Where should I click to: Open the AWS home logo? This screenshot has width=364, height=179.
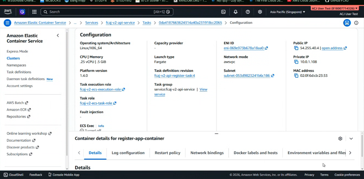click(x=8, y=11)
